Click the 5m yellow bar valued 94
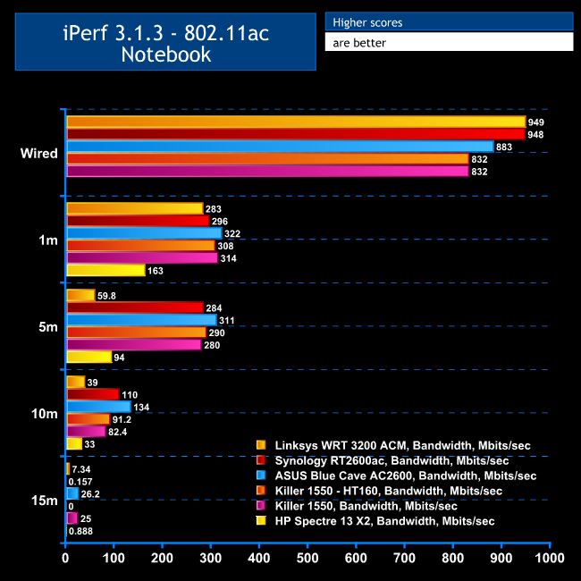The width and height of the screenshot is (581, 581). click(89, 358)
